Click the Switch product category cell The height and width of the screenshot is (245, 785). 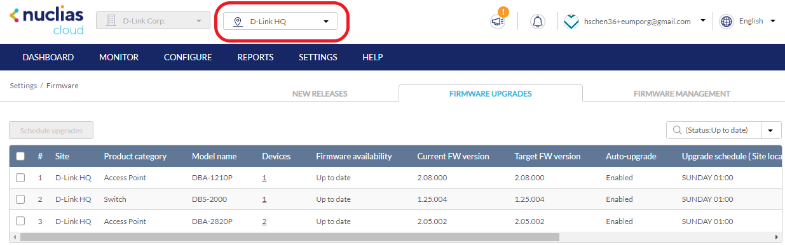click(x=115, y=199)
